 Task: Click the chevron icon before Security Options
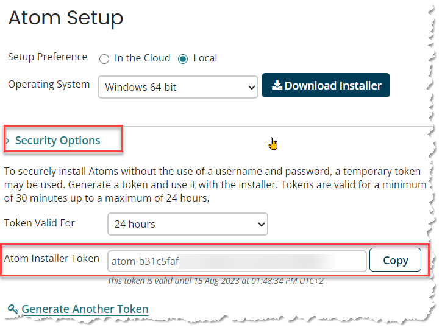pyautogui.click(x=8, y=141)
